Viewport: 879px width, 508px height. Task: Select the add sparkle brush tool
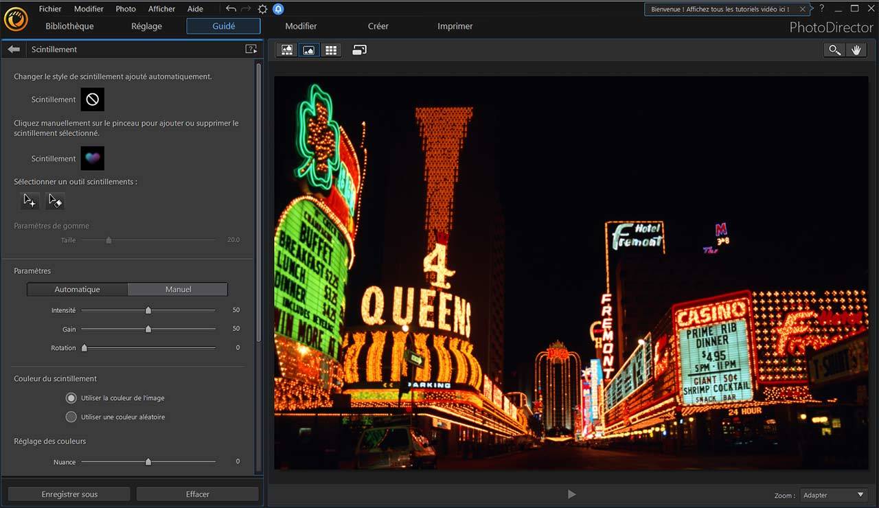click(30, 200)
